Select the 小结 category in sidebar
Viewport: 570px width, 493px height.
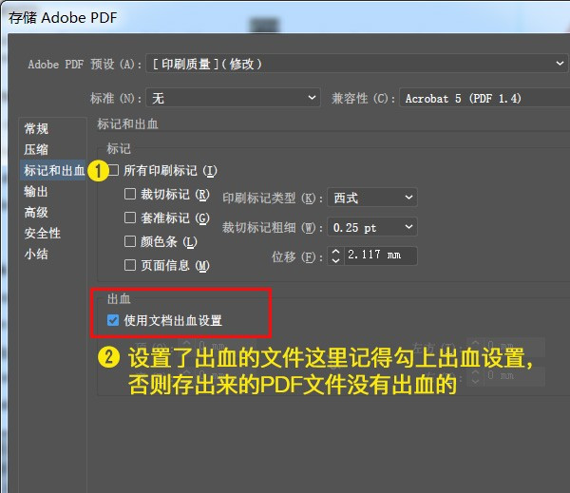tap(36, 254)
